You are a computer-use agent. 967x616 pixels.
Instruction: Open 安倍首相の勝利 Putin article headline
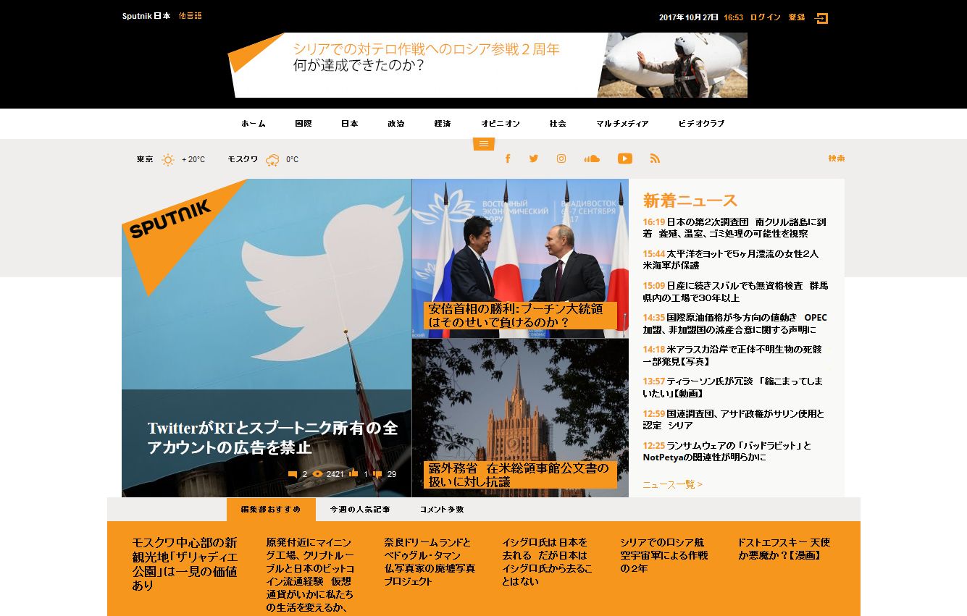520,315
